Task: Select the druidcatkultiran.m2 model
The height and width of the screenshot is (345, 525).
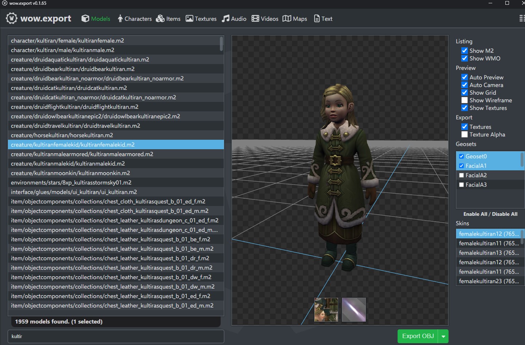Action: pyautogui.click(x=116, y=88)
